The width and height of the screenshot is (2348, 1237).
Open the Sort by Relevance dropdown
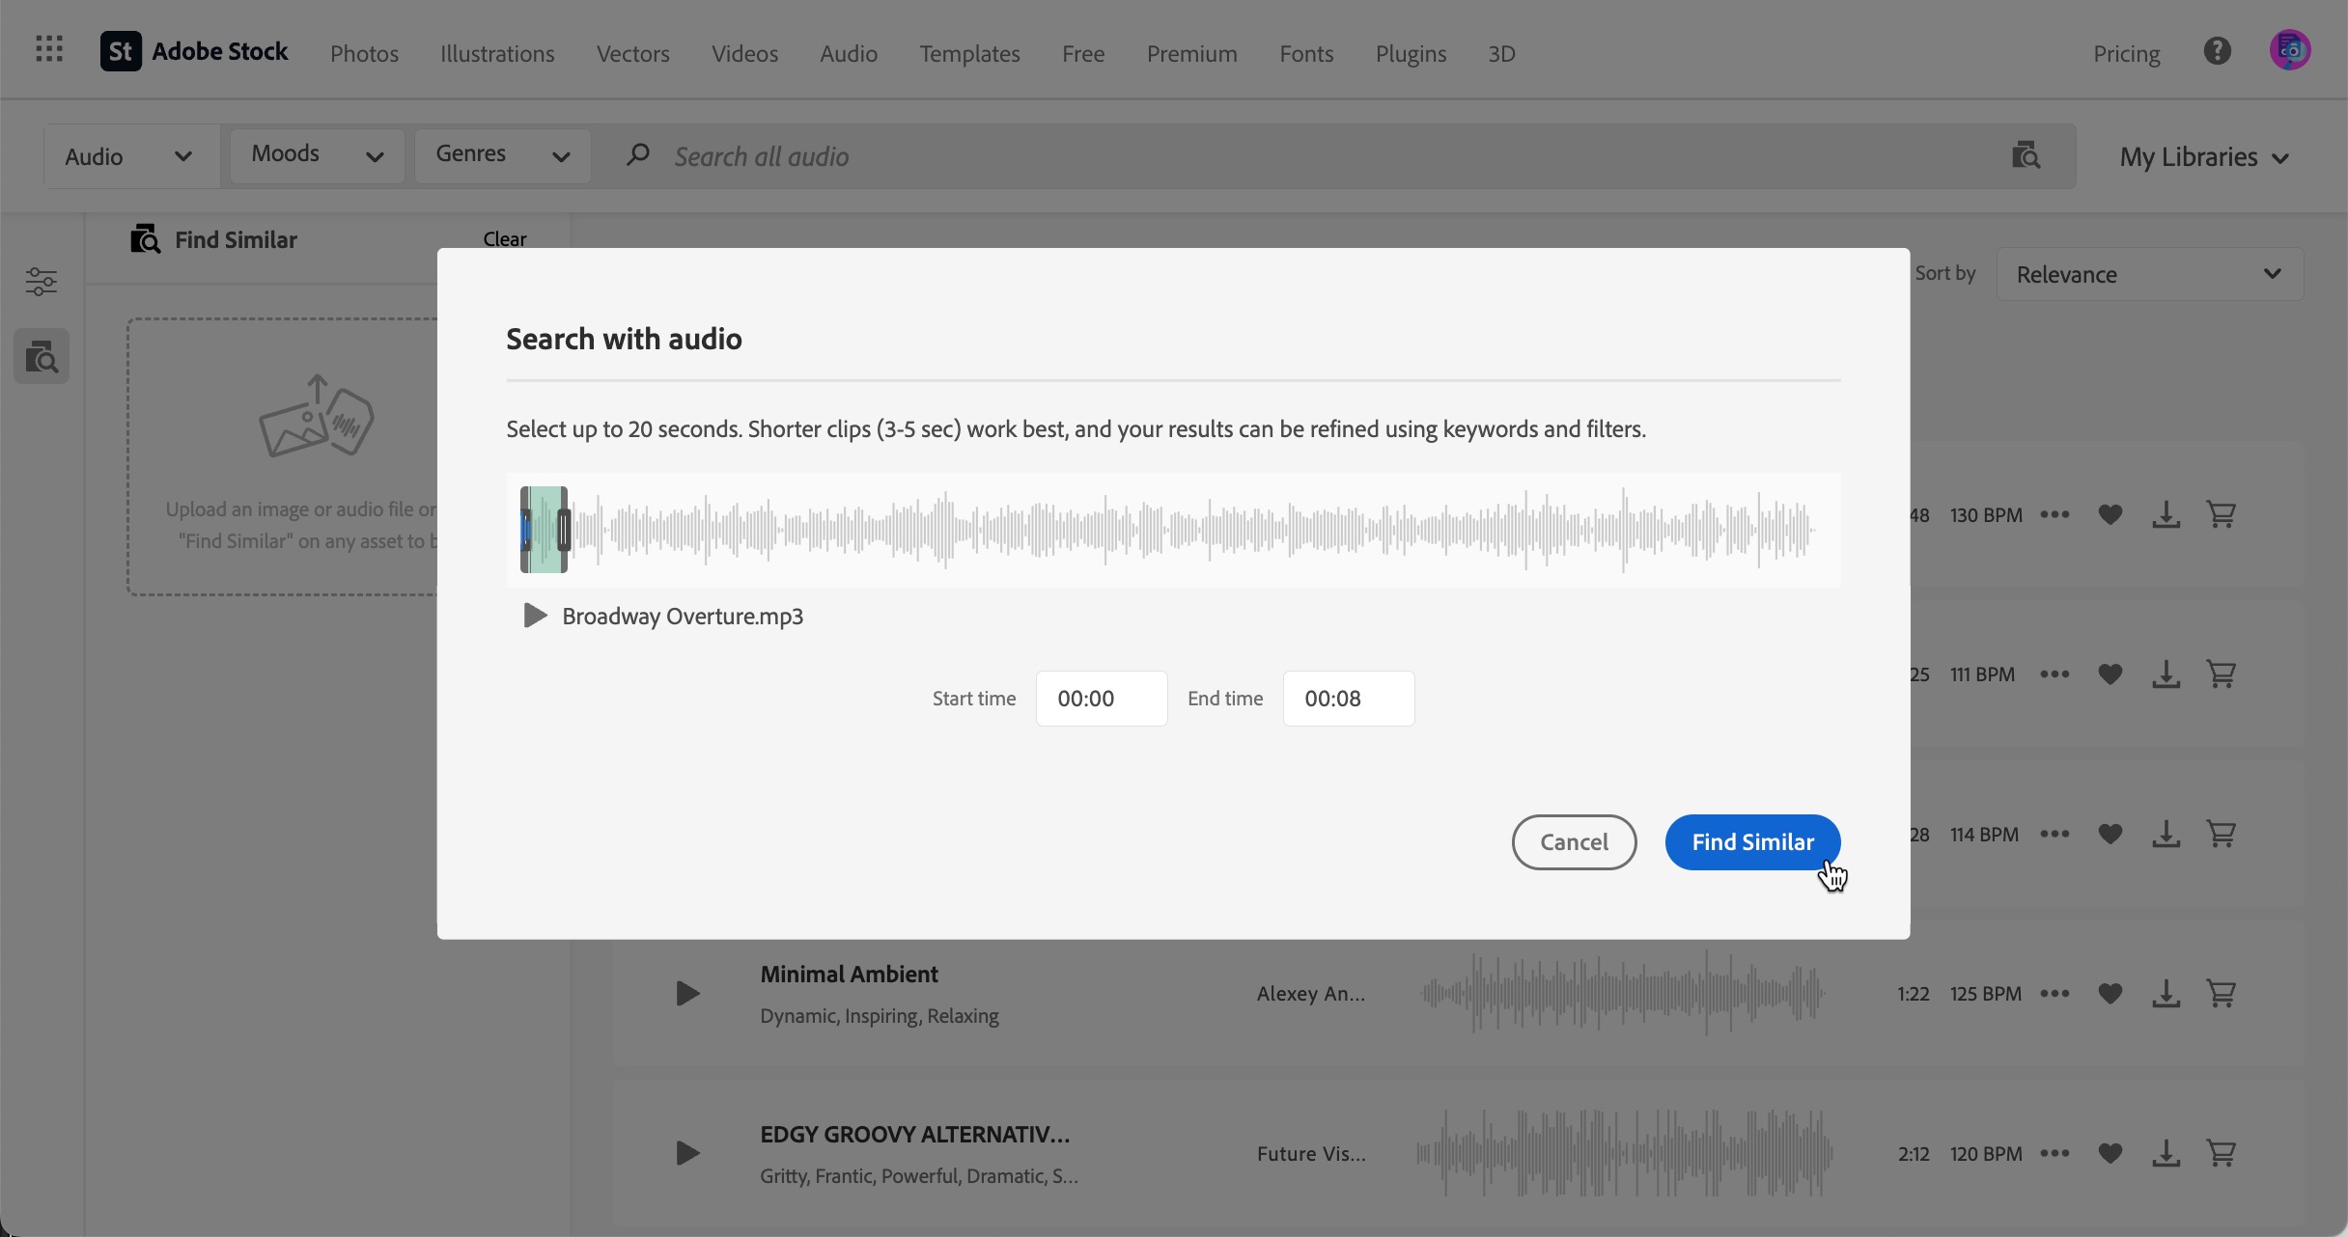(2149, 274)
